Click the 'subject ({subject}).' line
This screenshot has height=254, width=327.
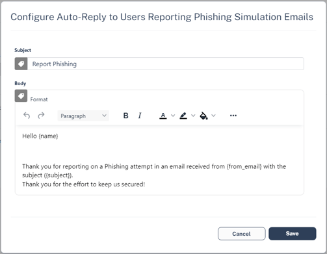tap(47, 175)
